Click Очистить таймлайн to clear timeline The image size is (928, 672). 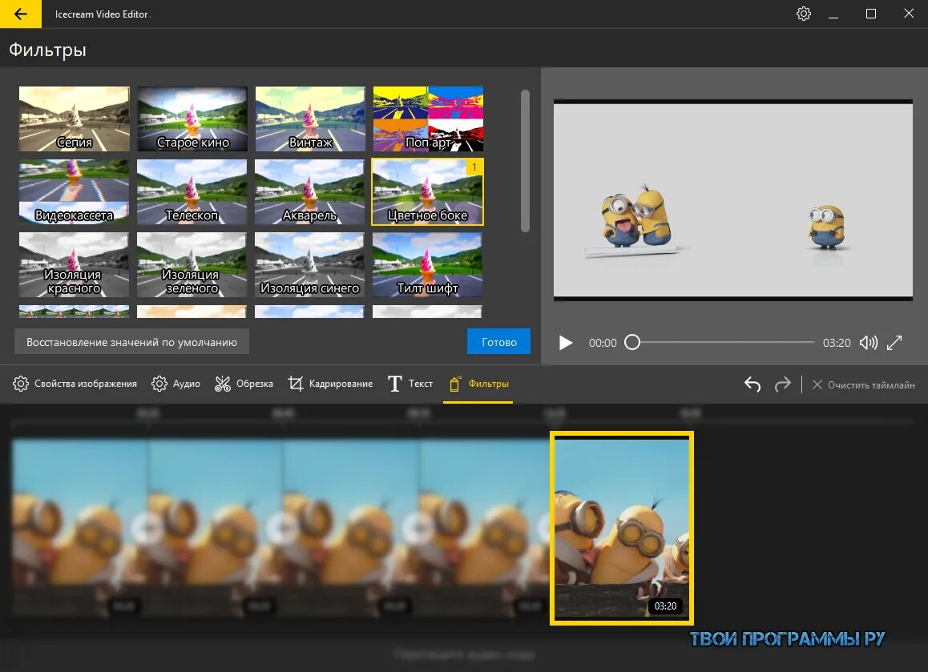[864, 385]
